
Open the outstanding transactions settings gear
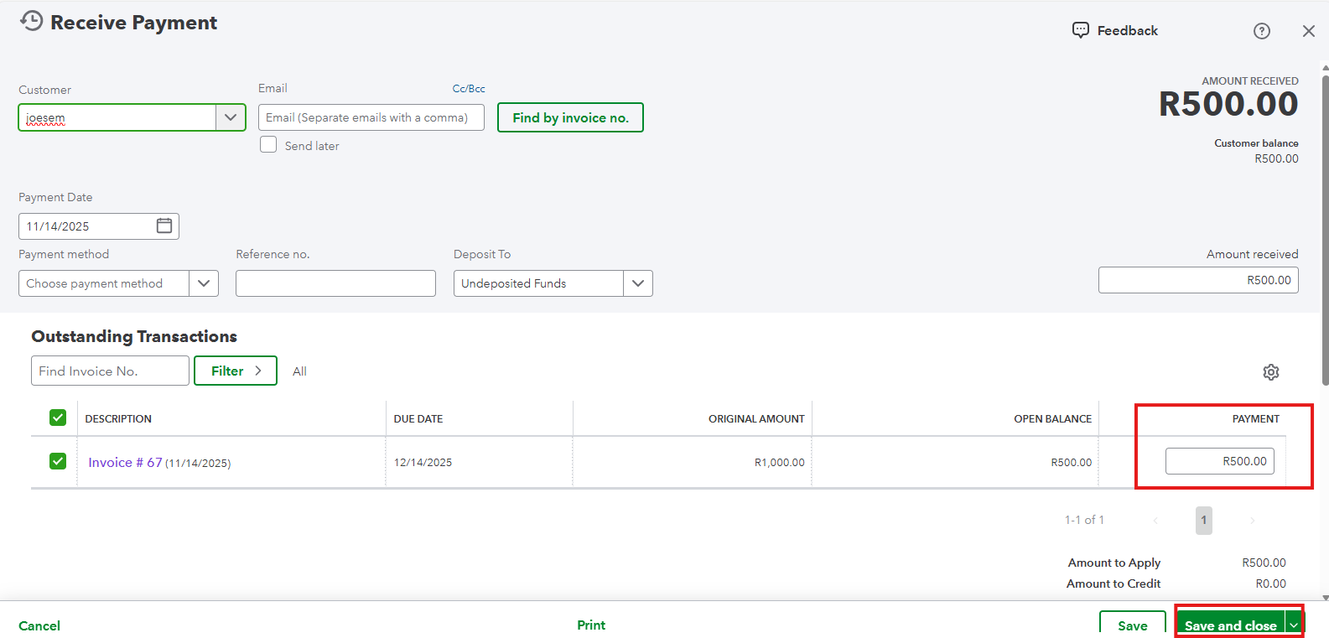click(1271, 372)
